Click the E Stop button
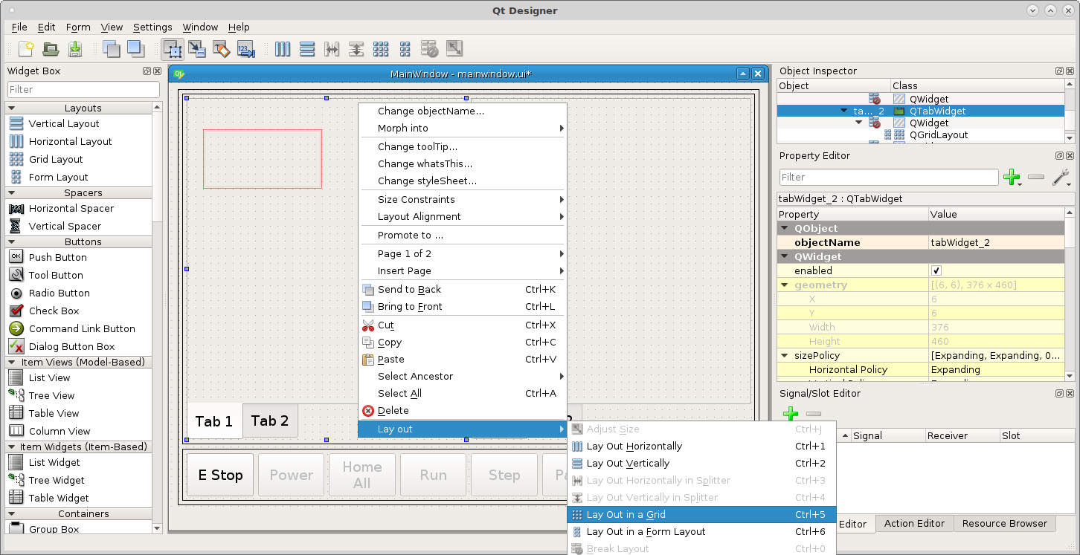This screenshot has height=555, width=1080. point(220,475)
